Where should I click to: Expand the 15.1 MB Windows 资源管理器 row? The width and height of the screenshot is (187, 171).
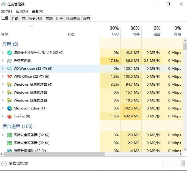pos(3,92)
